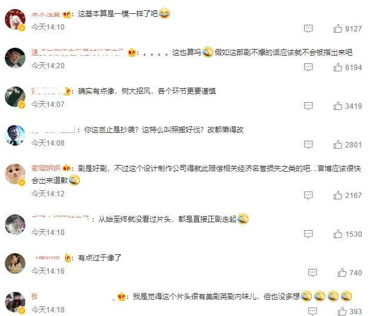The width and height of the screenshot is (373, 316).
Task: Reply to the comment posted at 14:16
Action: [313, 272]
